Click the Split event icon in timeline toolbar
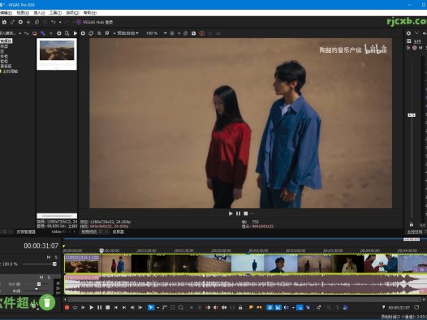The image size is (427, 320). click(x=224, y=308)
